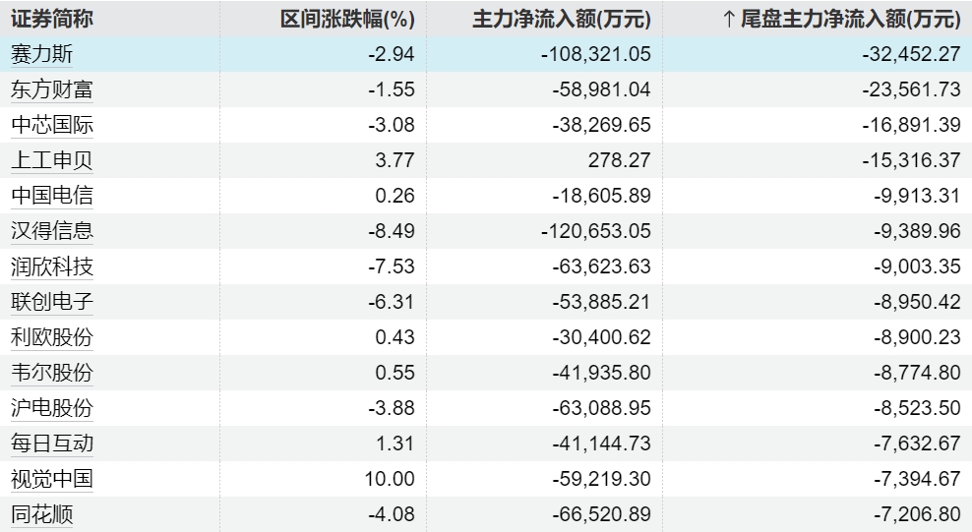Click the 韦尔股份 stock link
The width and height of the screenshot is (972, 532).
pyautogui.click(x=52, y=373)
